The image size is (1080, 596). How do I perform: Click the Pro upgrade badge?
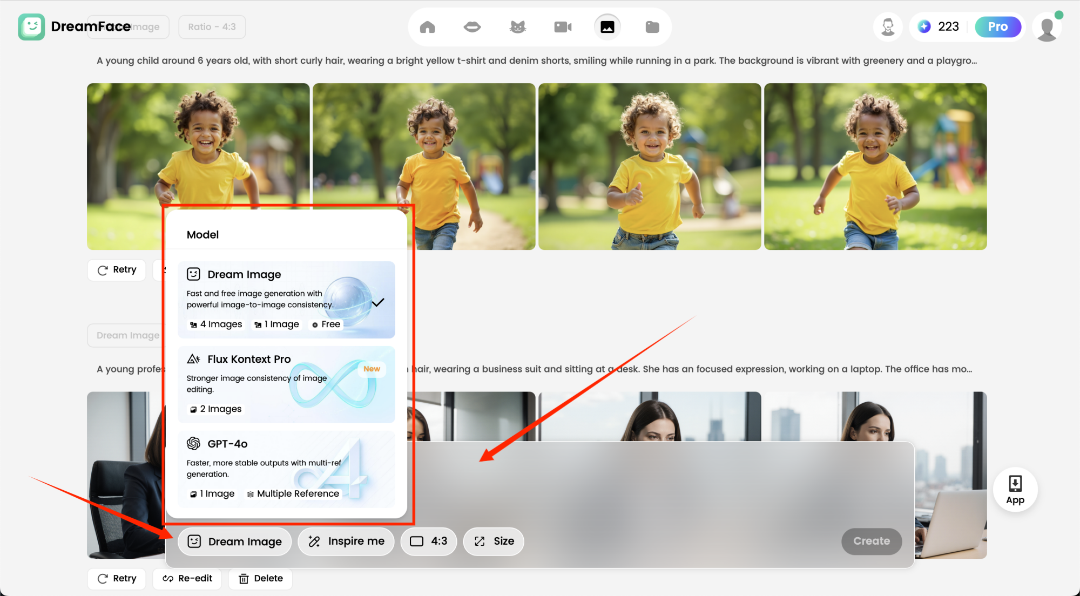[997, 27]
